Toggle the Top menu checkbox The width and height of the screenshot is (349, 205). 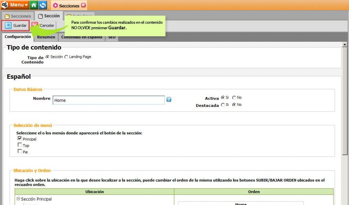(x=19, y=145)
